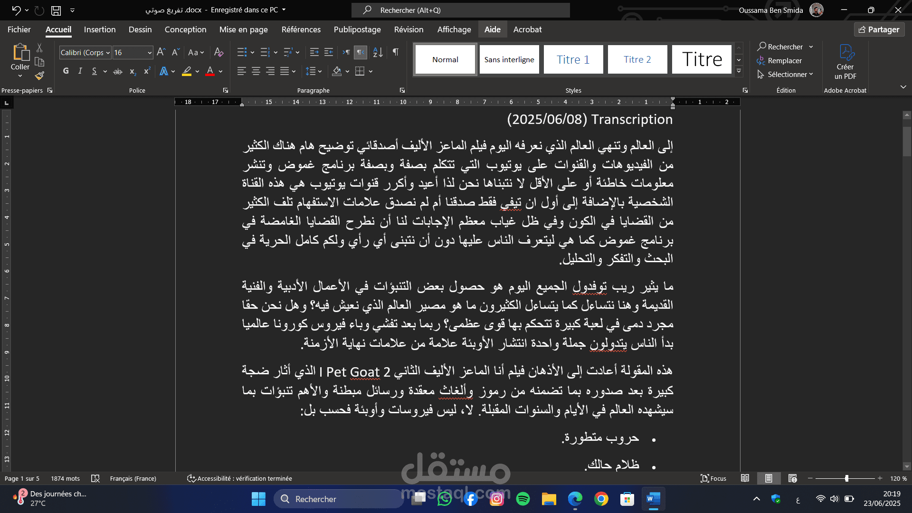Switch to the Acrobat tab
The width and height of the screenshot is (912, 513).
point(527,29)
